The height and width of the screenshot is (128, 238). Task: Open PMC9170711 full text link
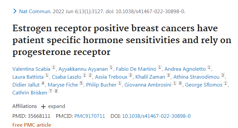(x=89, y=116)
